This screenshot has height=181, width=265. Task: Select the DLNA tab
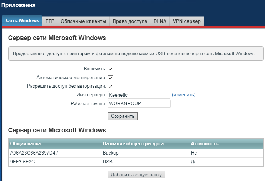pos(160,21)
